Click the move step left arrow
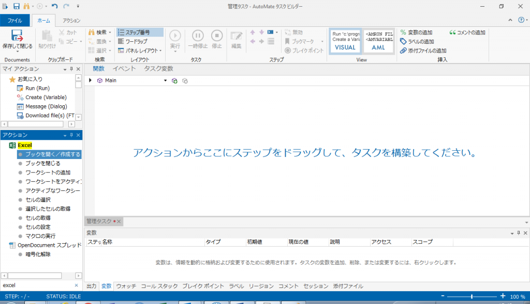This screenshot has height=304, width=530. (x=253, y=41)
